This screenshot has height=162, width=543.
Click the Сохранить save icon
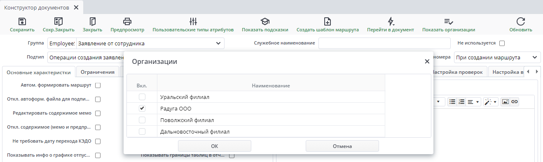22,21
